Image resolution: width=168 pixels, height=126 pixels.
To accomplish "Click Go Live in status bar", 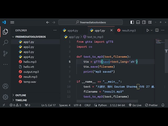I will pyautogui.click(x=135, y=105).
